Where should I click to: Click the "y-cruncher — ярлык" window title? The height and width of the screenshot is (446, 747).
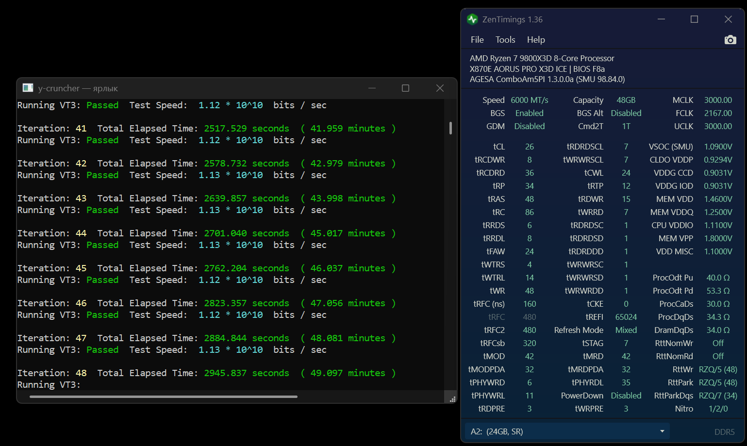coord(78,88)
